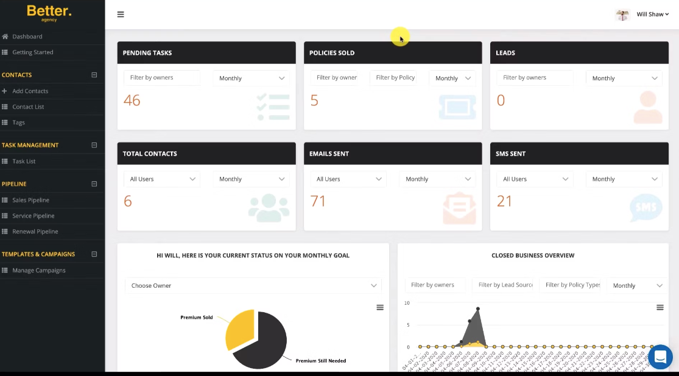Open the Sales Pipeline page
Screen dimensions: 679x376
point(31,200)
